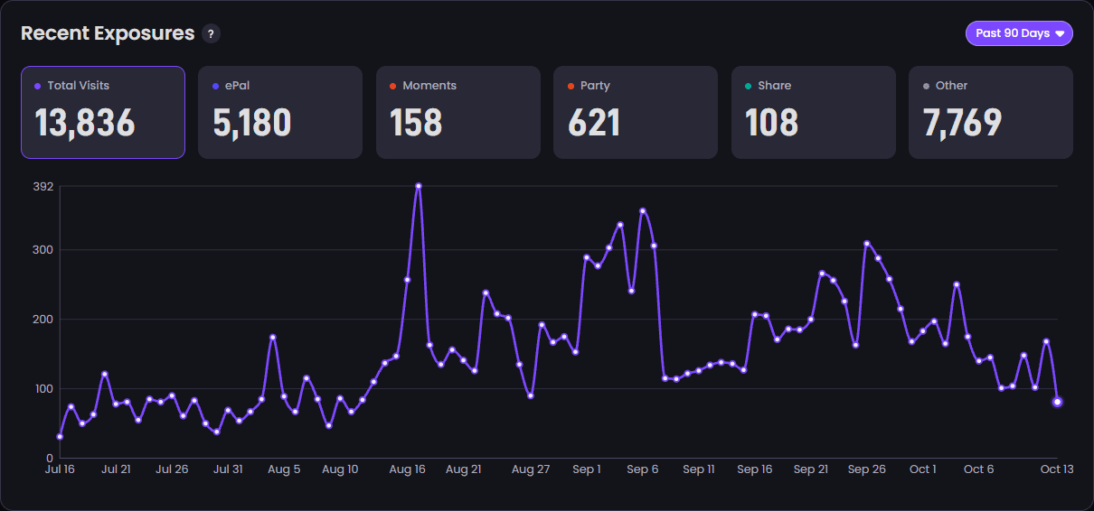
Task: Click the Sep 1 x-axis label
Action: click(587, 469)
